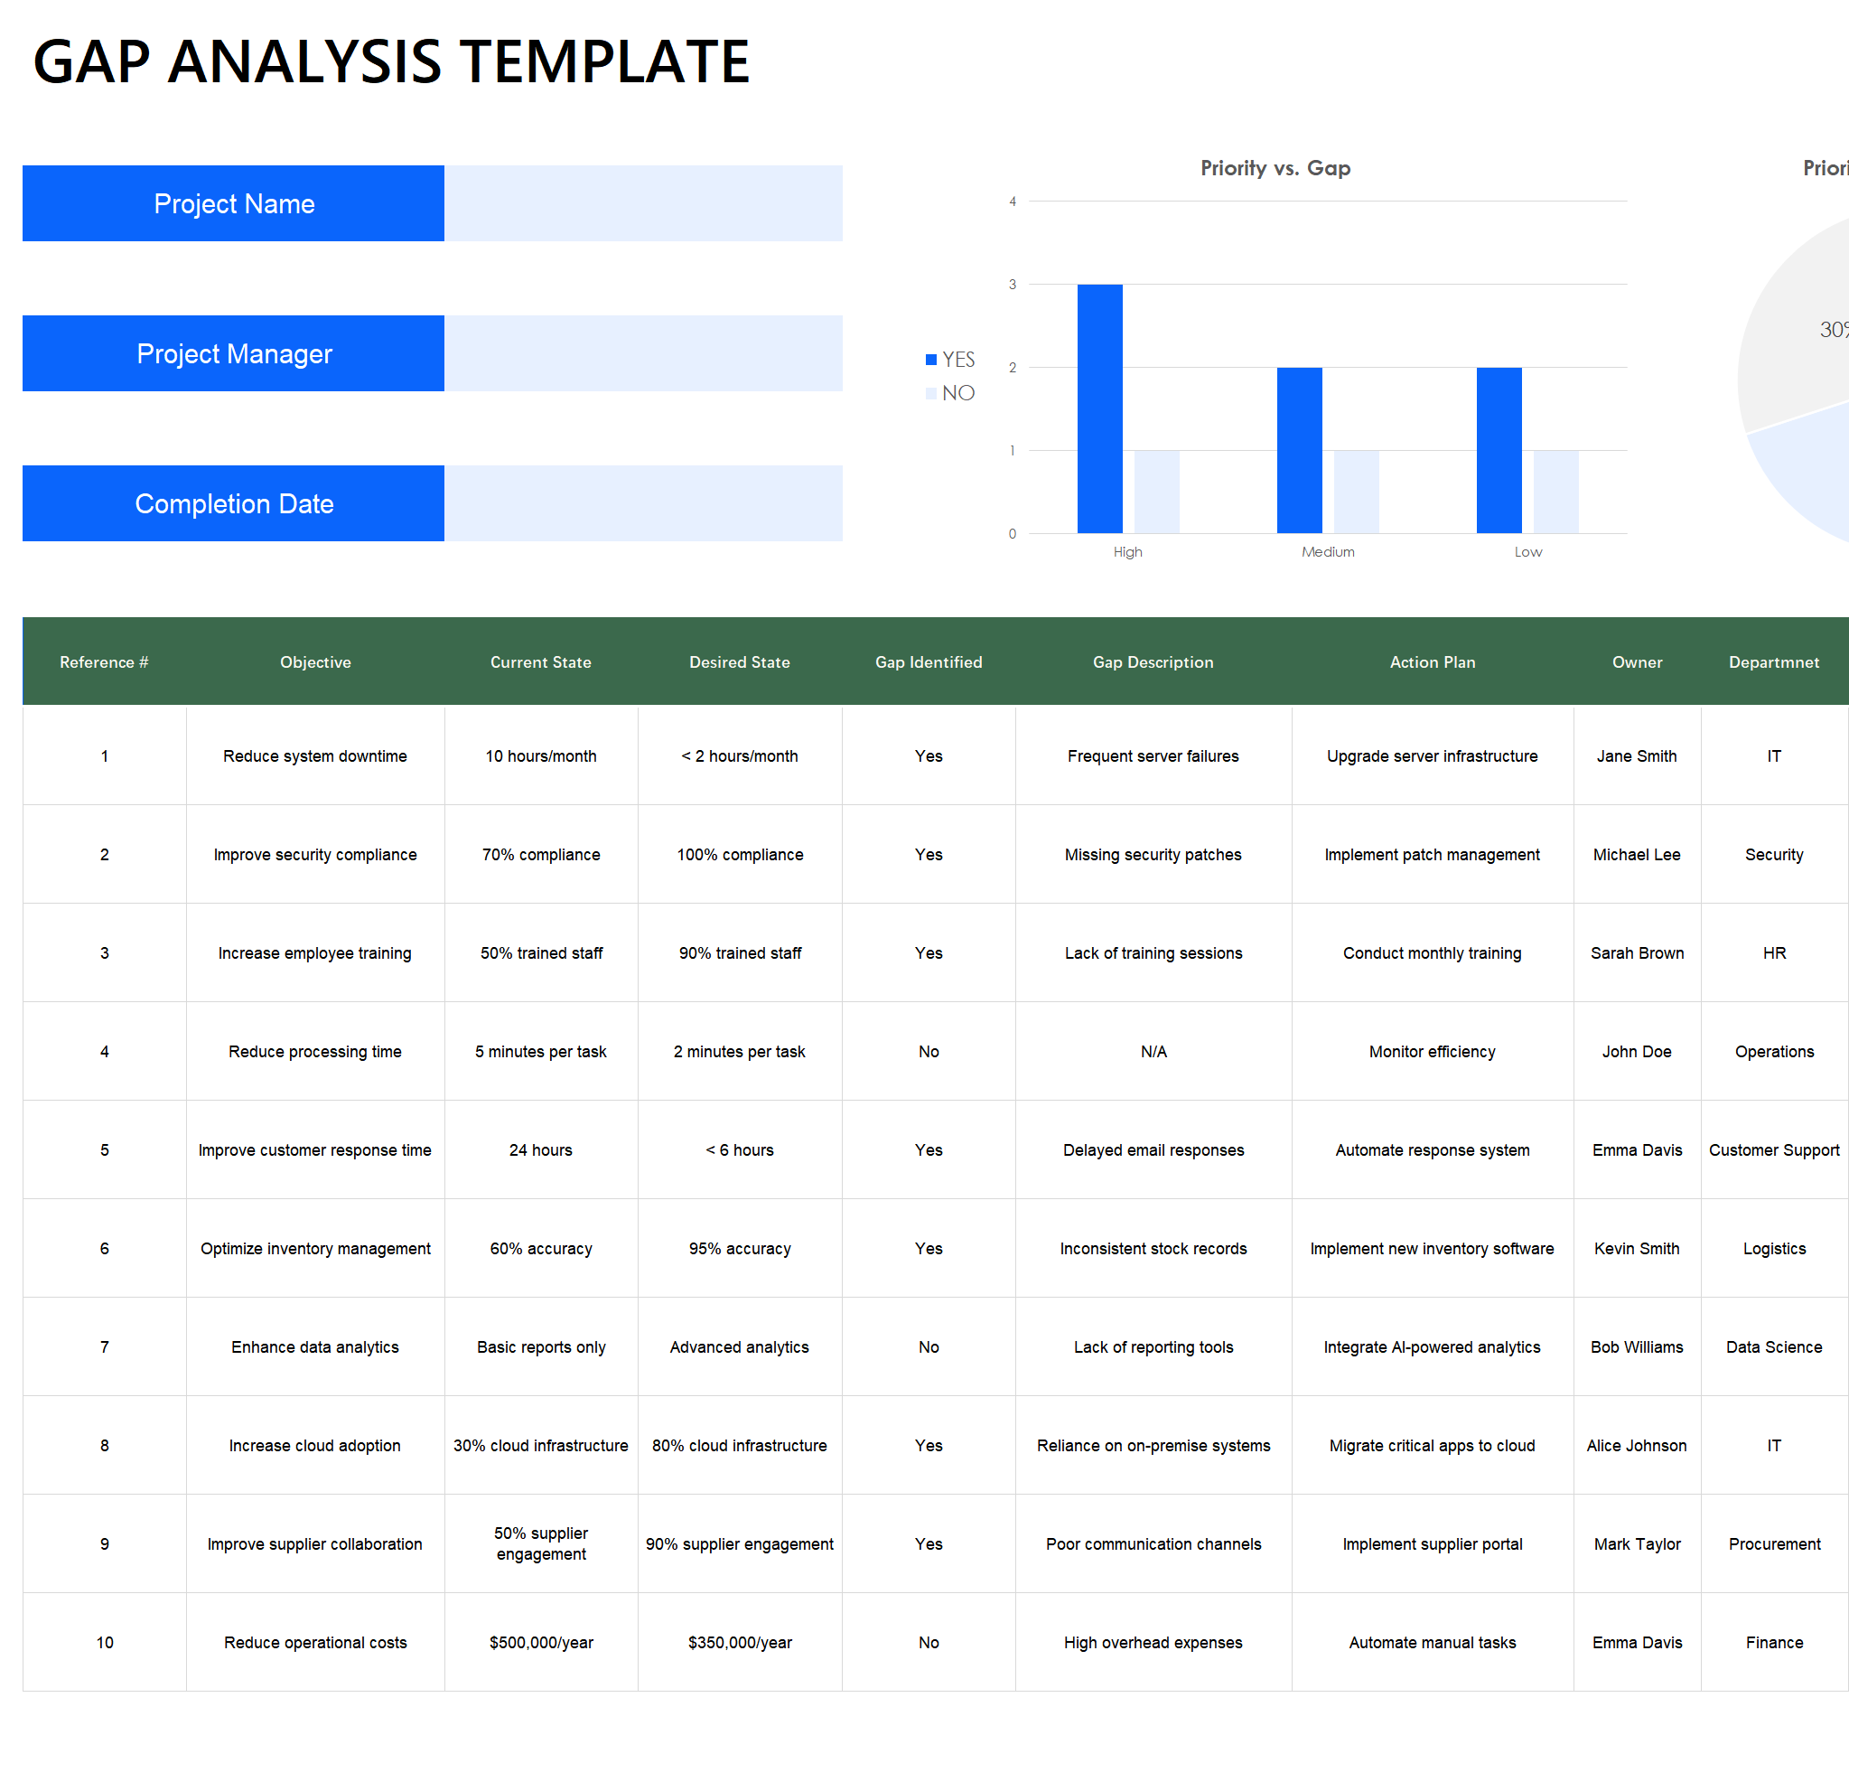Click the '< 2 hours/month' desired state cell
Image resolution: width=1849 pixels, height=1782 pixels.
740,755
